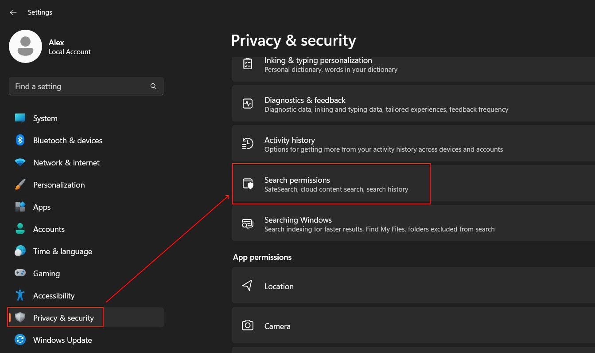The width and height of the screenshot is (595, 353).
Task: Click the back arrow in Settings header
Action: [13, 12]
